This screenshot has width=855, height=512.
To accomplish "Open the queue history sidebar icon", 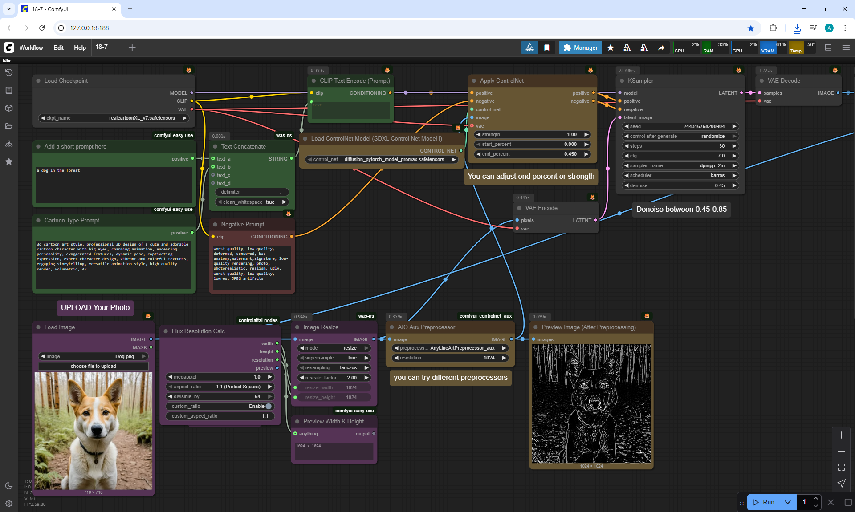I will click(x=9, y=73).
